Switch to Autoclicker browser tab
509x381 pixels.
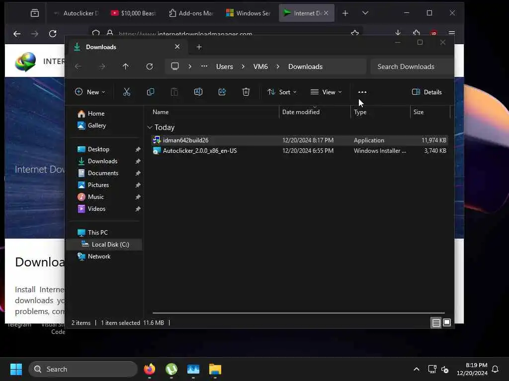(x=76, y=13)
